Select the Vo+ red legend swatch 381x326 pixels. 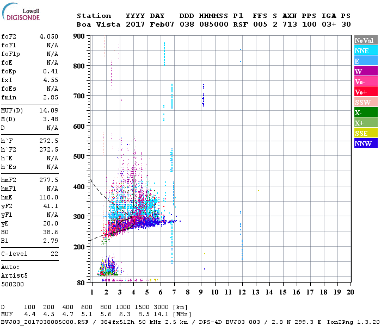pyautogui.click(x=366, y=91)
